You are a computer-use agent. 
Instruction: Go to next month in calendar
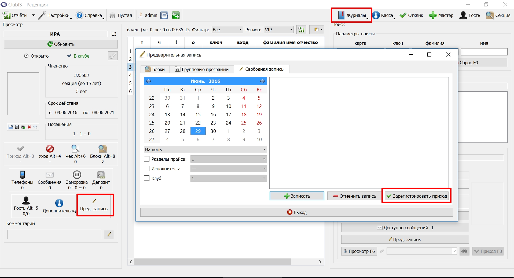click(262, 81)
